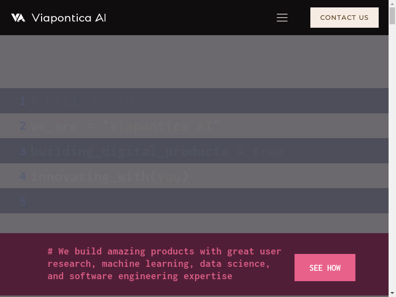Click line number 1 in the code block
The height and width of the screenshot is (297, 396).
pyautogui.click(x=22, y=101)
